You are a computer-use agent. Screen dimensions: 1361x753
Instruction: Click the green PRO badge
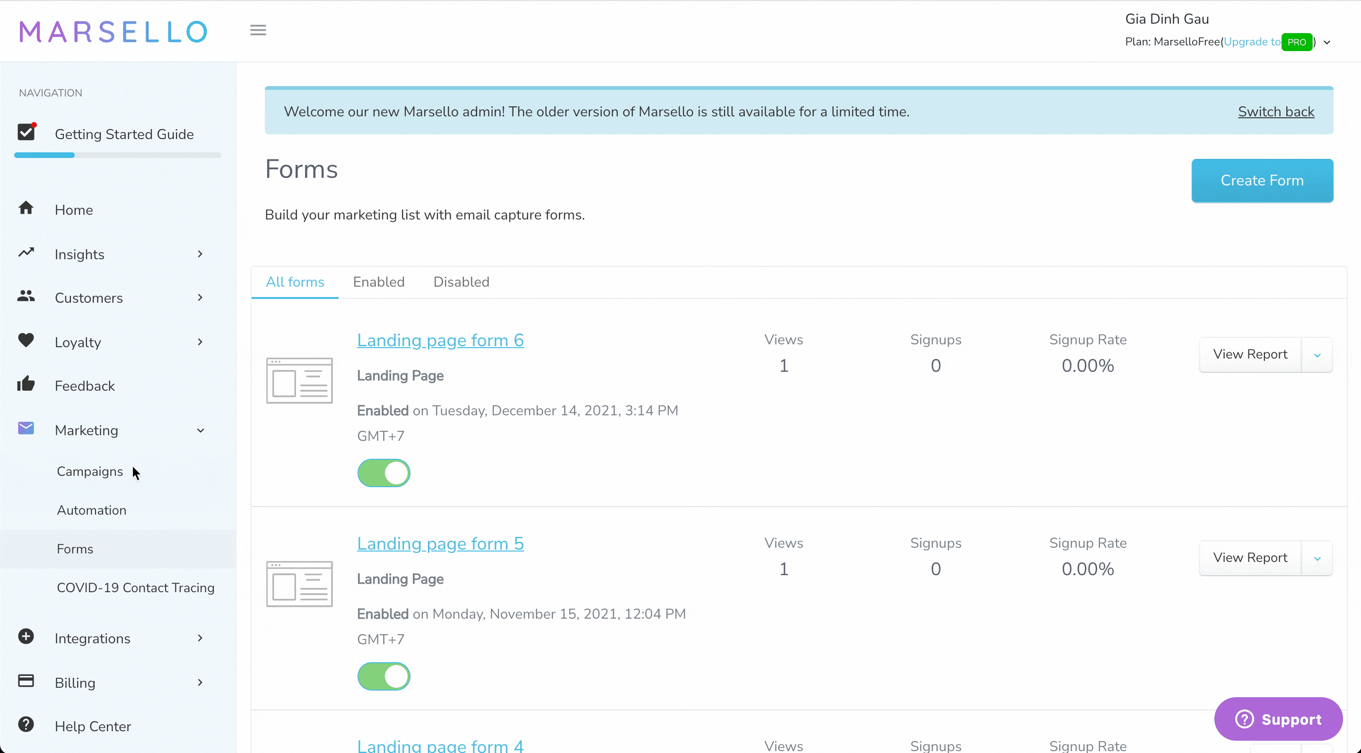(x=1297, y=42)
